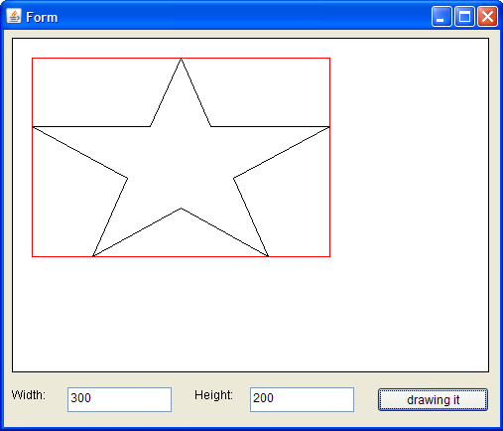Click the red rectangle's top-left corner
This screenshot has height=431, width=503.
(x=32, y=59)
